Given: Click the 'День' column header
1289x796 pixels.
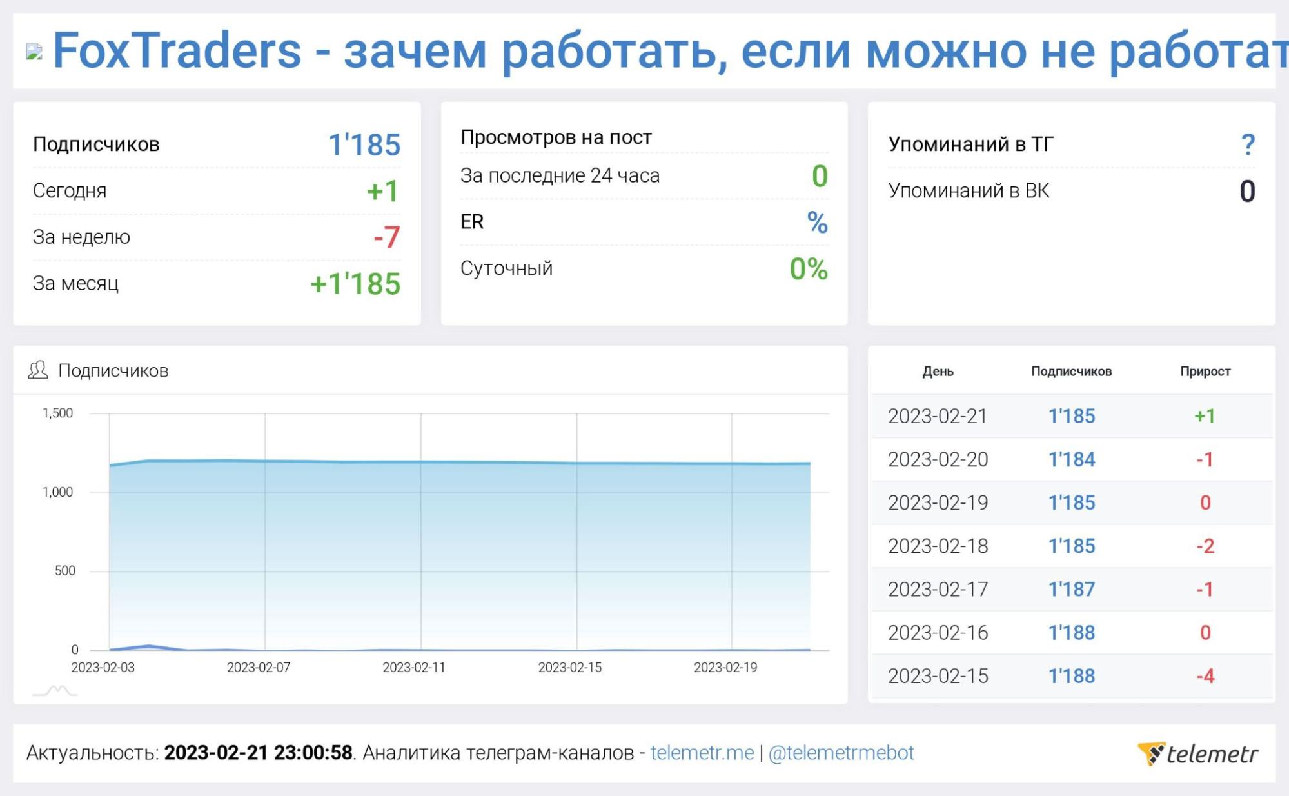Looking at the screenshot, I should (938, 372).
